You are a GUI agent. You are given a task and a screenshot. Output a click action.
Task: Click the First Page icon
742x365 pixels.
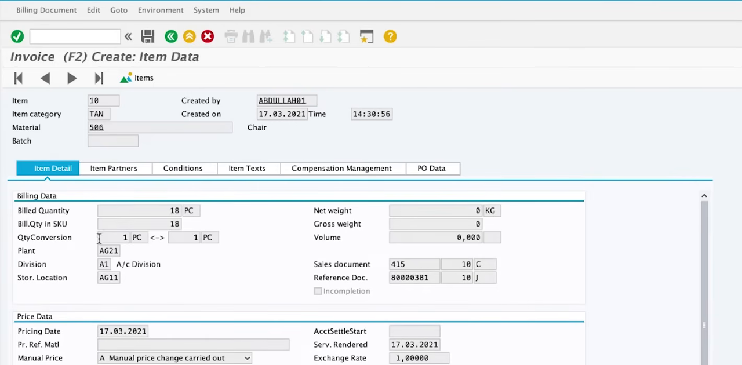tap(289, 36)
